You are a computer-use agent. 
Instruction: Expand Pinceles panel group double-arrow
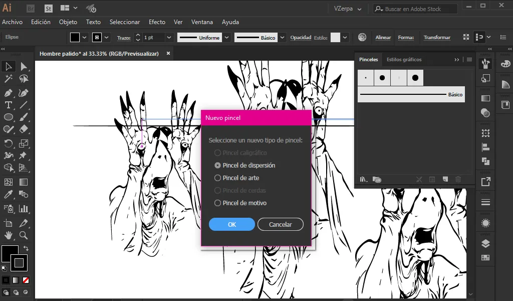(x=457, y=60)
